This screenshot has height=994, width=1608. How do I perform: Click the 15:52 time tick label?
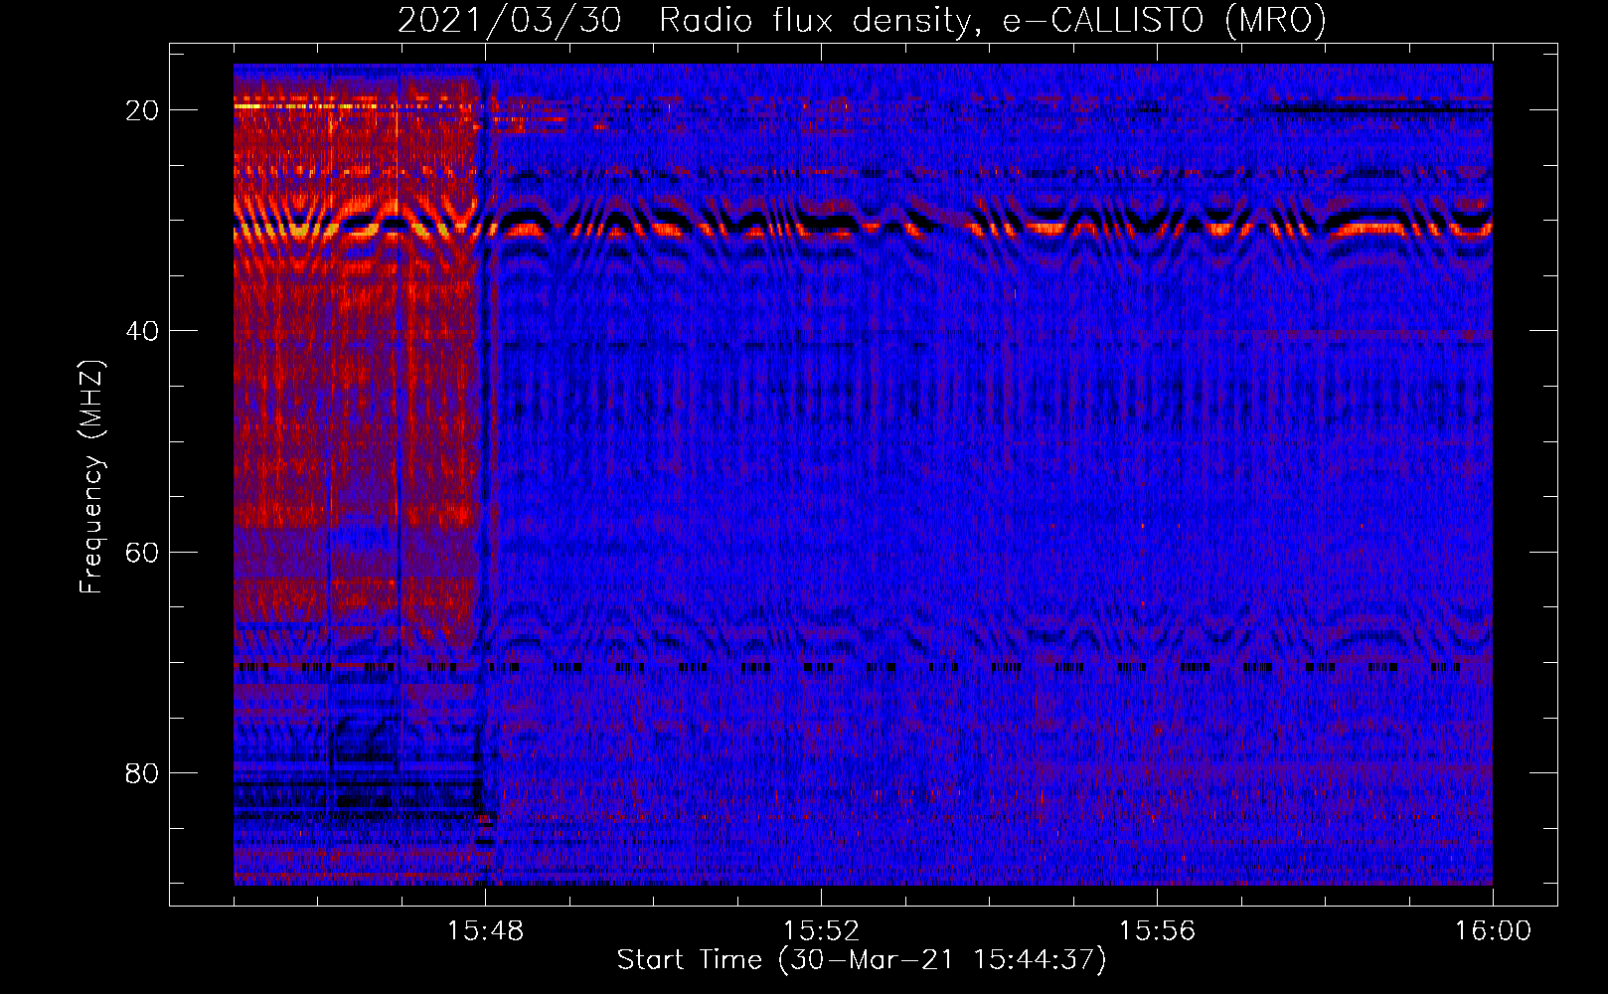click(x=821, y=930)
